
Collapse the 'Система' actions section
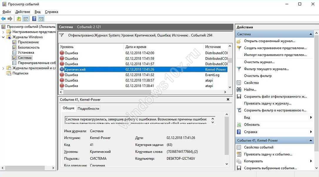click(x=311, y=34)
